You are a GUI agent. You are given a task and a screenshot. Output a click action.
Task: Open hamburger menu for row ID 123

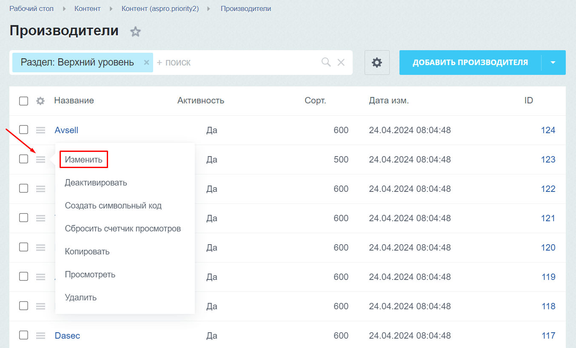pyautogui.click(x=40, y=160)
